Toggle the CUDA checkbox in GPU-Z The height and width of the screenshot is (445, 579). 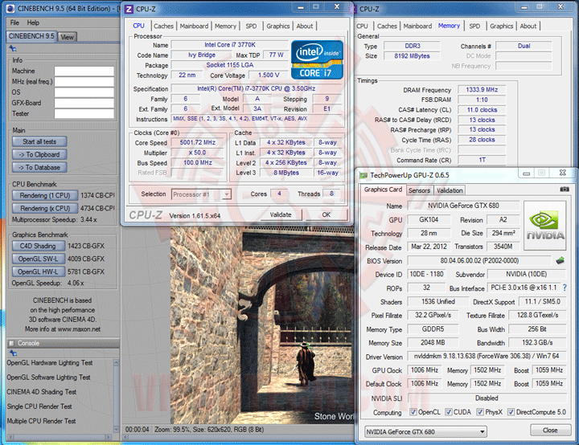(x=448, y=412)
